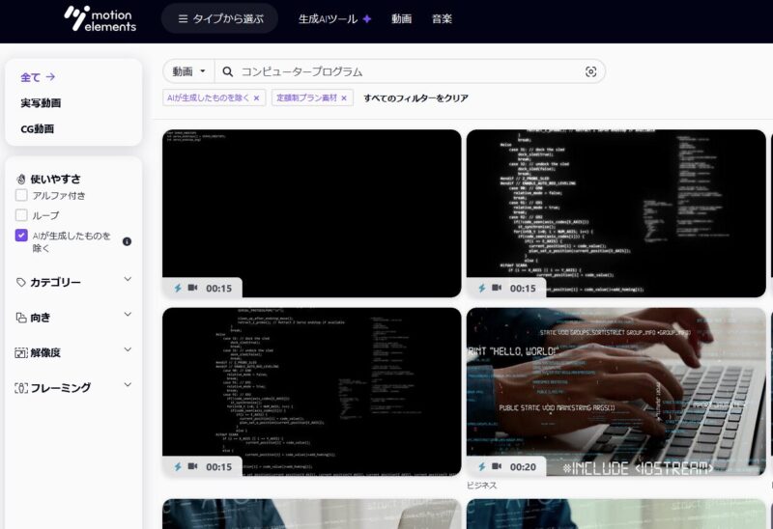Click lightning icon on first video thumbnail
The height and width of the screenshot is (529, 773).
(x=178, y=288)
